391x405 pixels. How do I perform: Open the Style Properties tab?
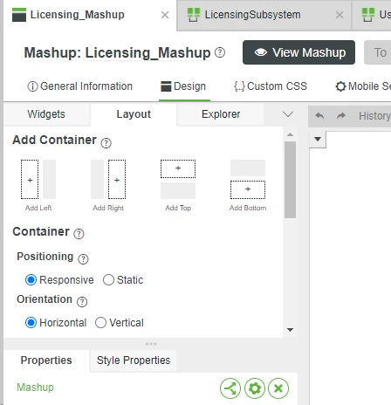coord(134,360)
